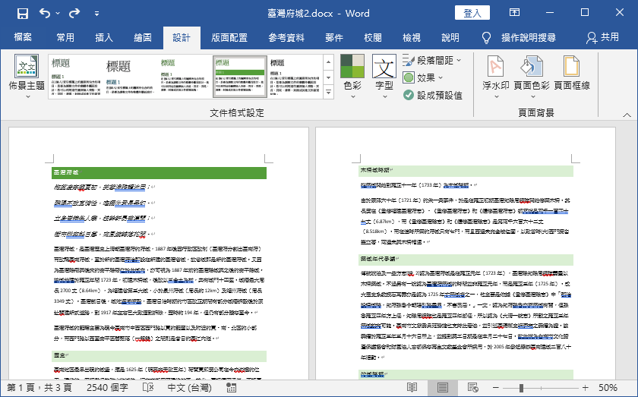
Task: Open the 段落間距 paragraph spacing menu
Action: click(432, 61)
